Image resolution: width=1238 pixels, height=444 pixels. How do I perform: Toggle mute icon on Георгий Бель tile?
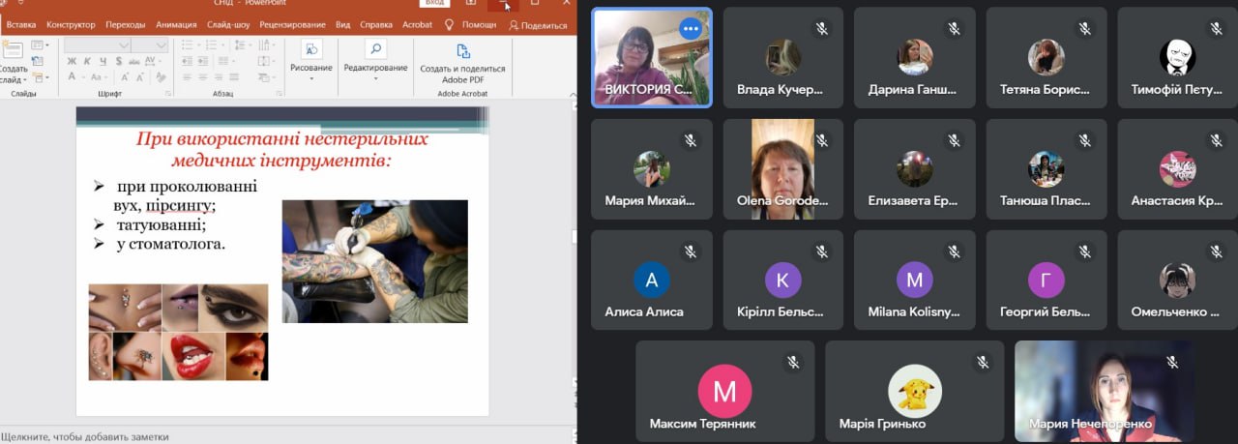1085,252
